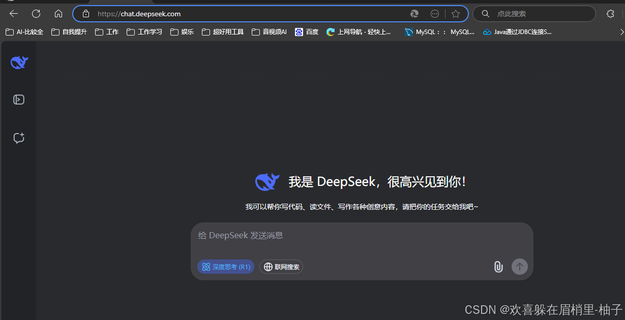Open the Java通过JDBC连接 bookmark

[x=517, y=32]
